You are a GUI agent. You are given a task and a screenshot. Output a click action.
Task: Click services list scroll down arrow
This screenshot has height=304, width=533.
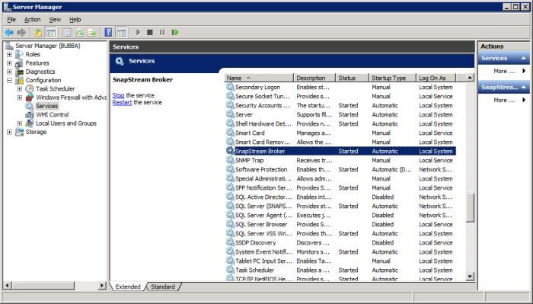coord(470,277)
